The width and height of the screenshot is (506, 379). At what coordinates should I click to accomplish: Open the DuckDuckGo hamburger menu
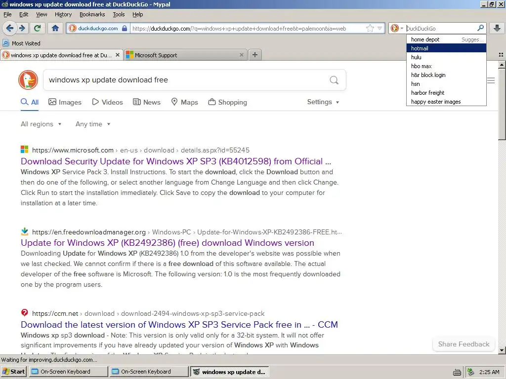point(491,80)
